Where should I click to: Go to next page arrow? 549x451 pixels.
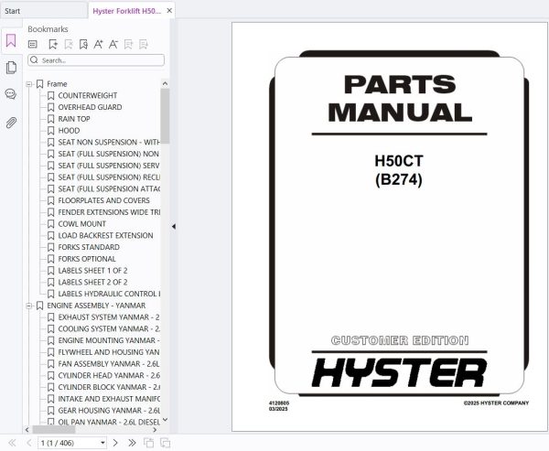(115, 443)
